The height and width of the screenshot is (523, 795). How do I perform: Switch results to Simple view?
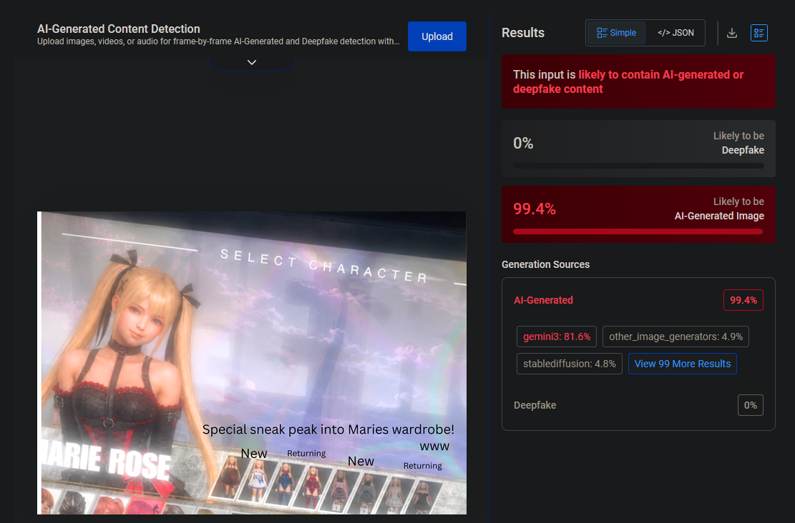[x=616, y=33]
